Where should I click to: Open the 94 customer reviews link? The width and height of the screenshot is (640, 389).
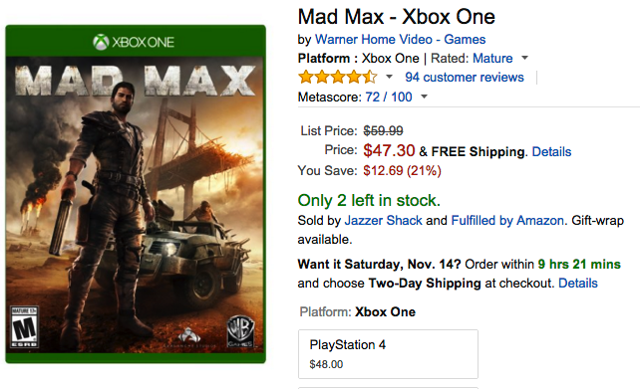pos(465,77)
